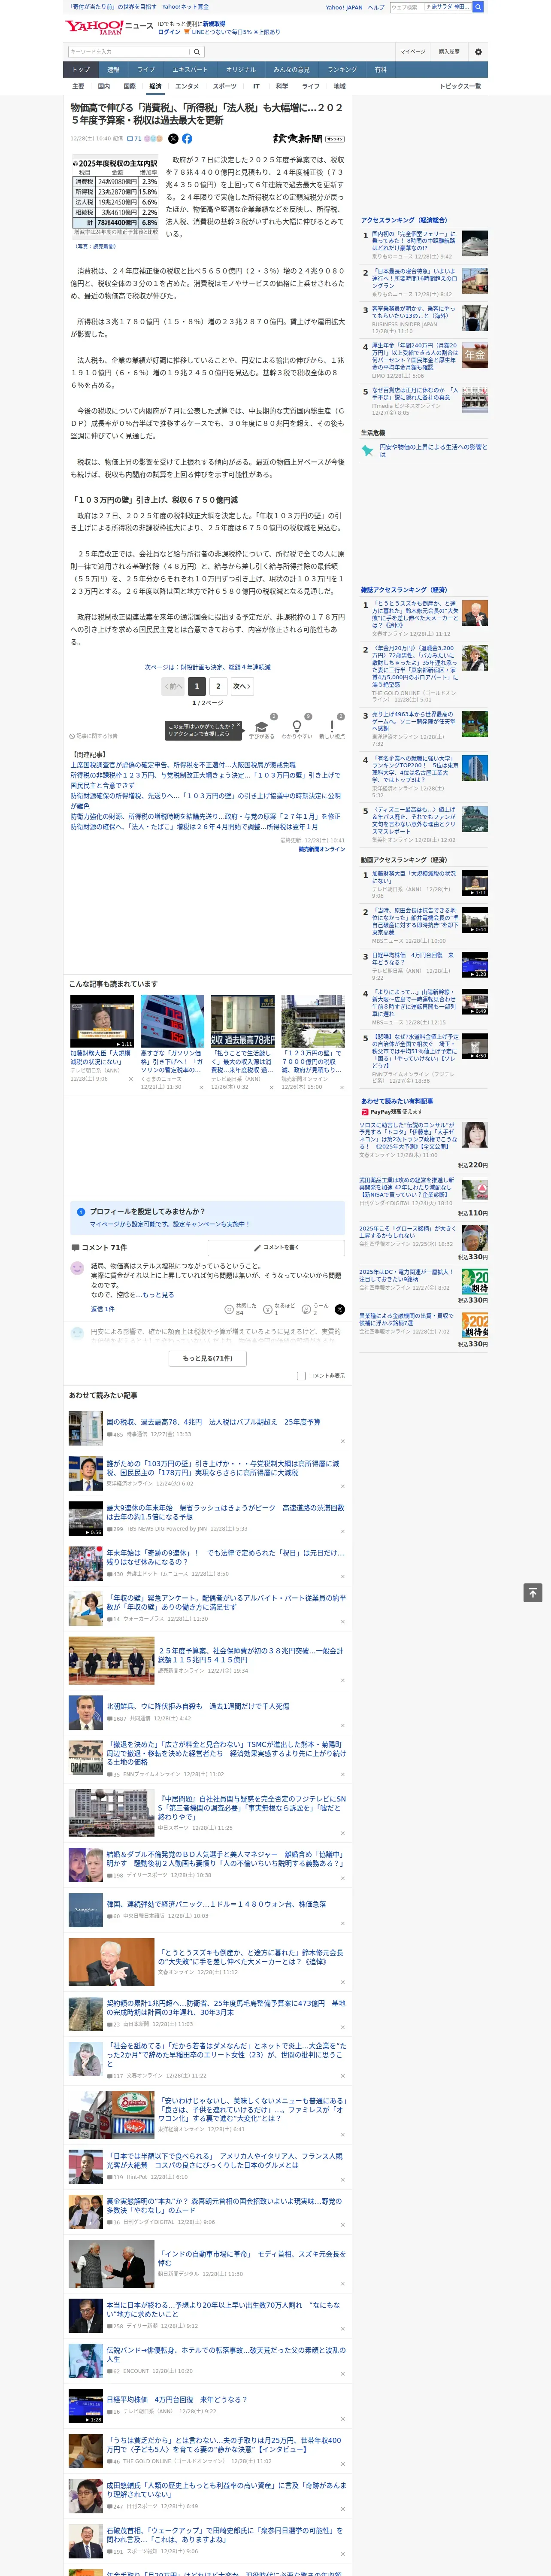Image resolution: width=551 pixels, height=2576 pixels.
Task: Open the settings gear icon in header
Action: click(x=478, y=52)
